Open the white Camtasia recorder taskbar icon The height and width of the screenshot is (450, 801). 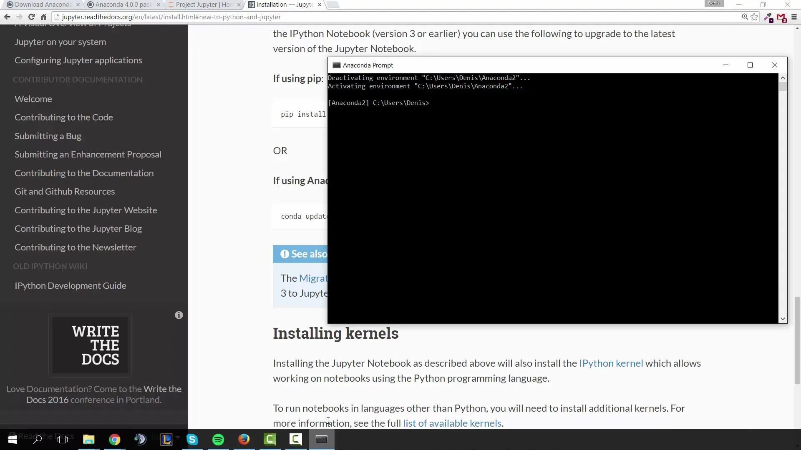(x=296, y=439)
